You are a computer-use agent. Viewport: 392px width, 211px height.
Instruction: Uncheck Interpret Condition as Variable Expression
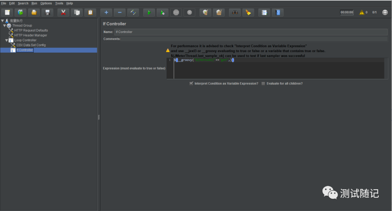coord(191,83)
